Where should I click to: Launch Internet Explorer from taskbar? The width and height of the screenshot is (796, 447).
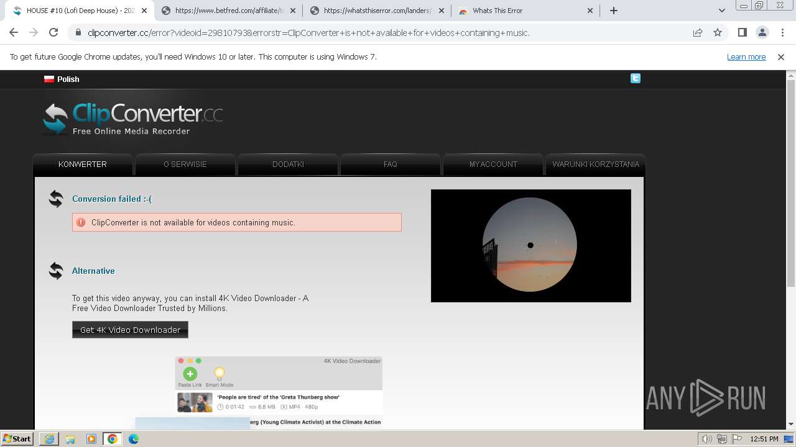point(49,439)
